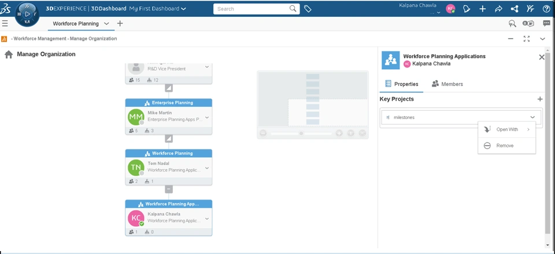This screenshot has width=555, height=254.
Task: Choose Open With from the context menu
Action: (507, 129)
